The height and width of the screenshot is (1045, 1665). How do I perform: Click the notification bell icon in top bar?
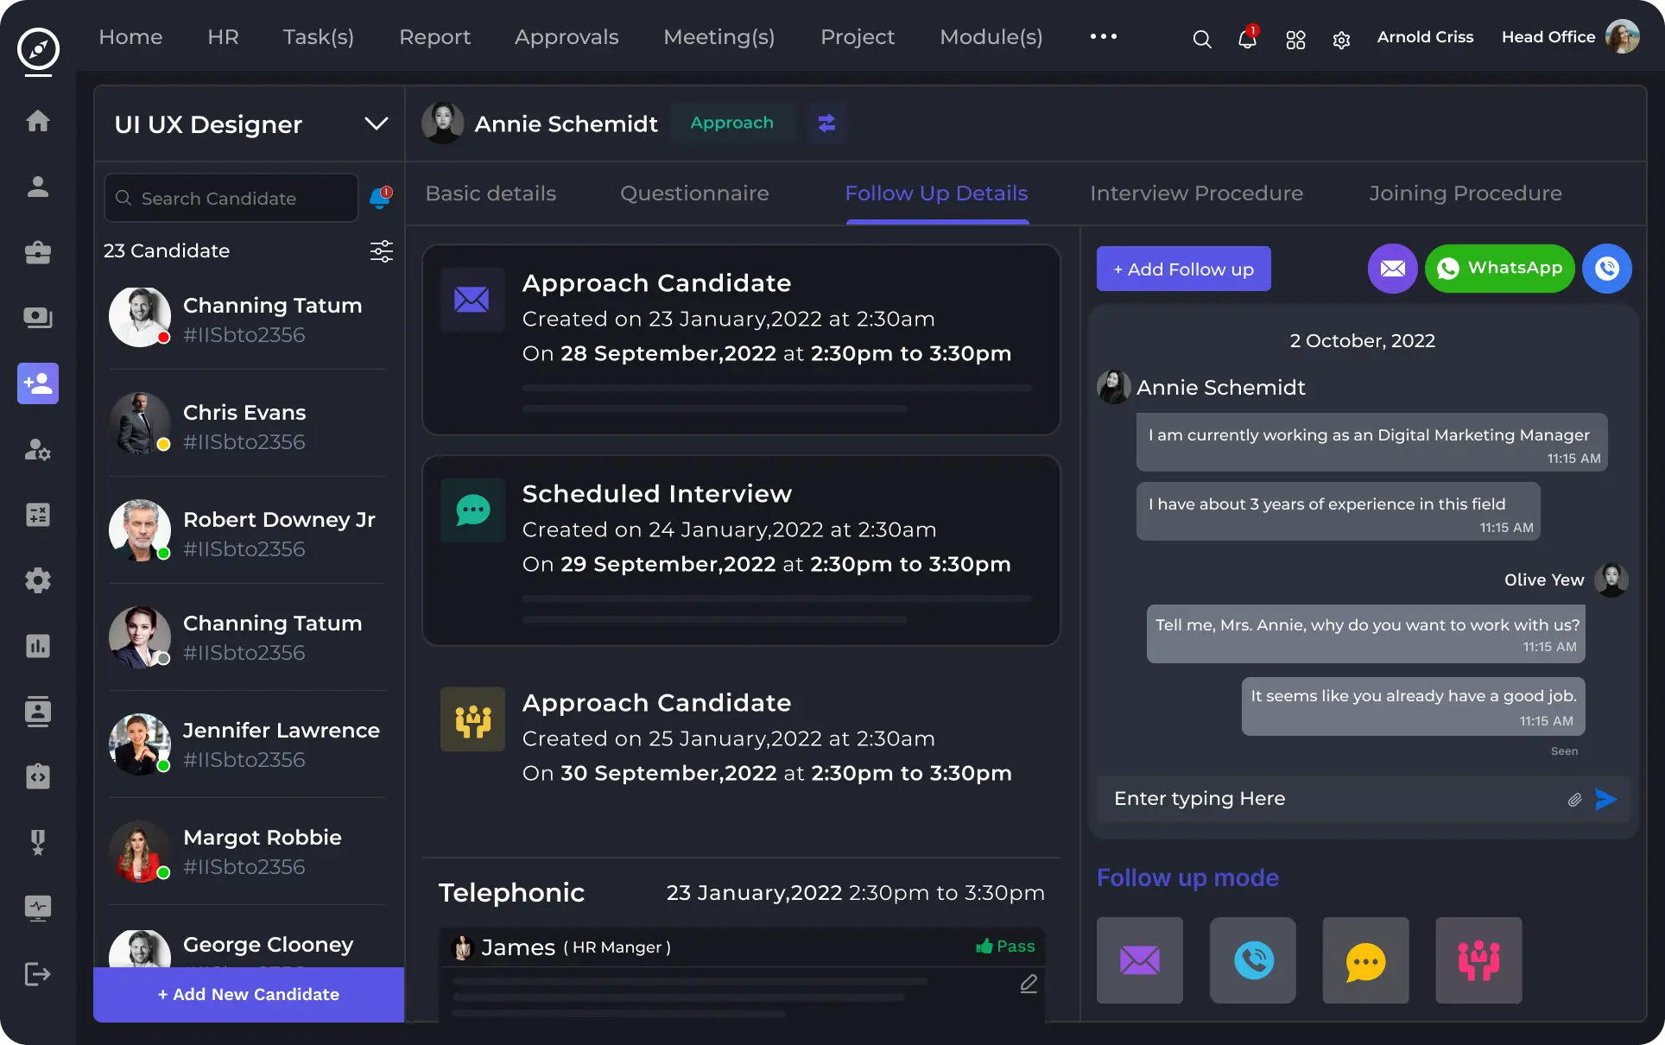pyautogui.click(x=1247, y=39)
